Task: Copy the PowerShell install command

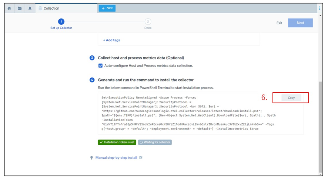Action: (291, 98)
